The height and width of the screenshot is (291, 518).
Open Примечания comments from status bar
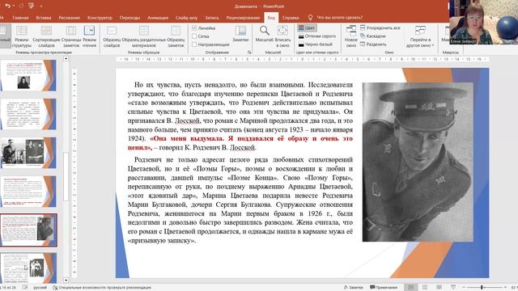pyautogui.click(x=384, y=288)
